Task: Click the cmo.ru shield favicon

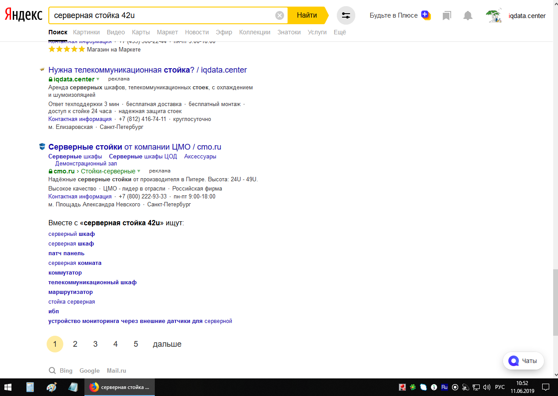Action: click(x=42, y=147)
